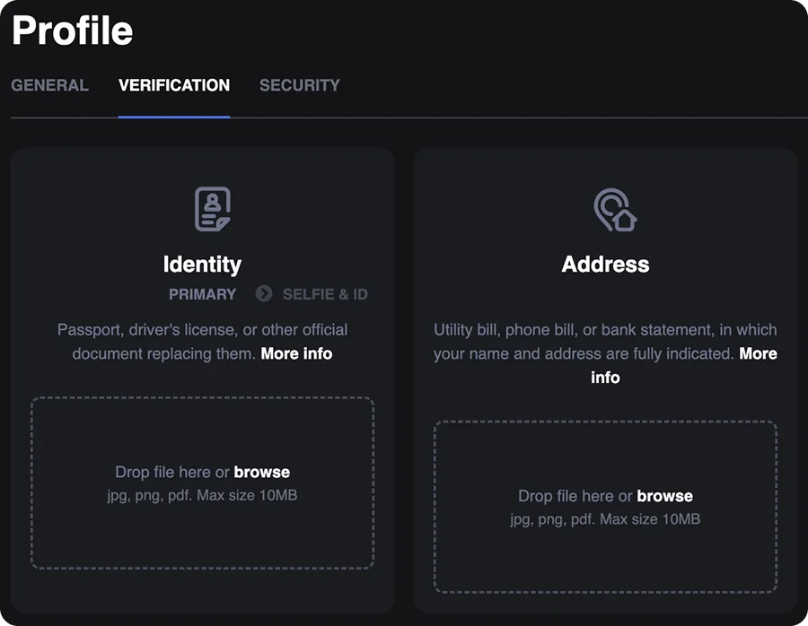Click the Address card heading
This screenshot has width=808, height=626.
click(605, 264)
